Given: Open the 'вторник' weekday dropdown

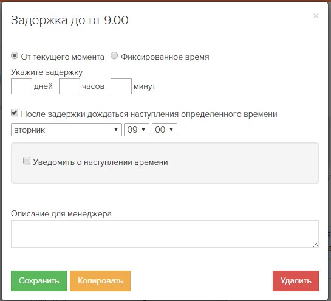Looking at the screenshot, I should tap(66, 130).
